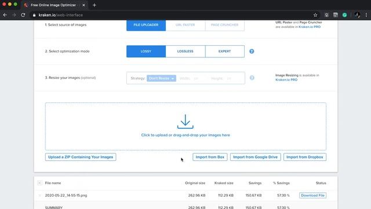Click the Kraked size column header
Screen dimensions: 371x209
[x=224, y=183]
